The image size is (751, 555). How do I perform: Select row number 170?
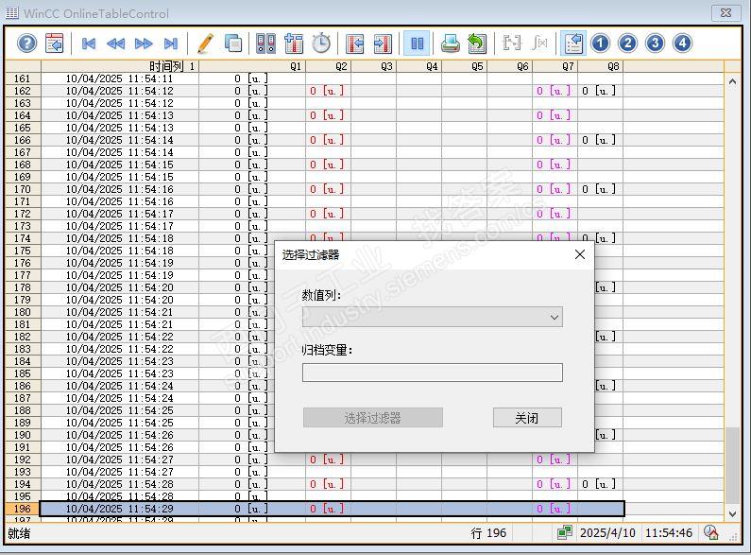click(x=23, y=189)
